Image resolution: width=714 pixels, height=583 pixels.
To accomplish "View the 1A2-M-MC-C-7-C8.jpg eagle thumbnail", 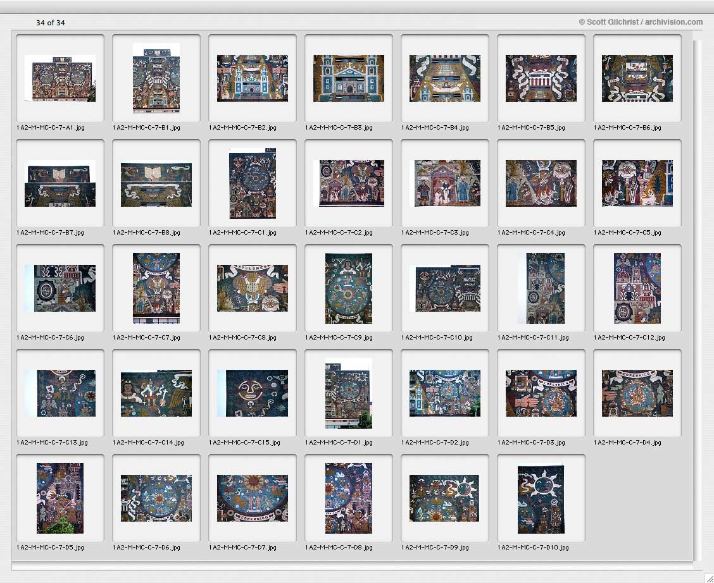I will pyautogui.click(x=253, y=288).
